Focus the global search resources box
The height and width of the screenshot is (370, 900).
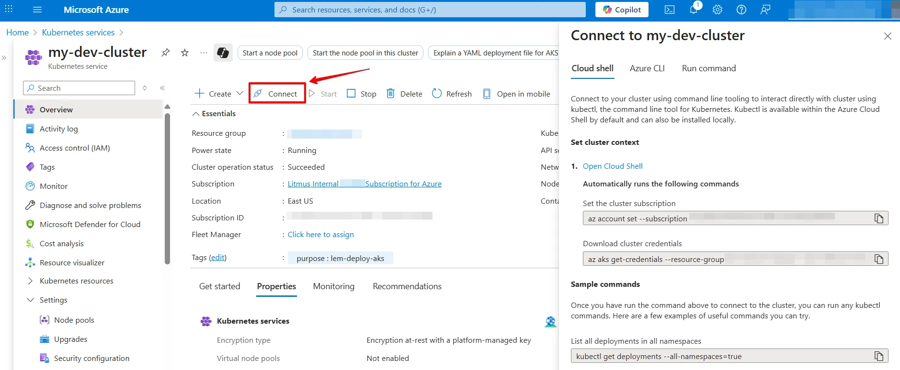[x=430, y=10]
